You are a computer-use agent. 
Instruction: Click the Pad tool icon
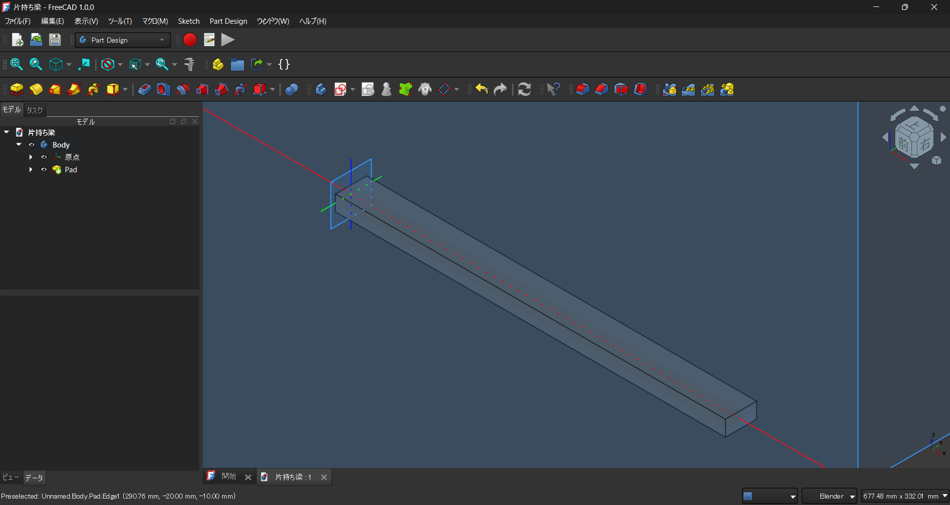[17, 90]
